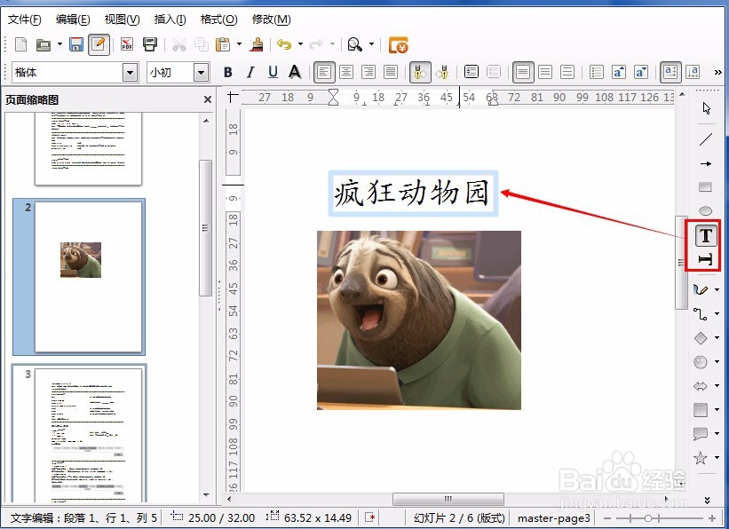
Task: Click the Paste clipboard icon
Action: coord(223,45)
